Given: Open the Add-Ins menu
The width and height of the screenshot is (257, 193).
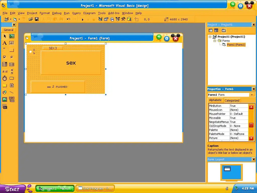Looking at the screenshot, I should point(114,13).
